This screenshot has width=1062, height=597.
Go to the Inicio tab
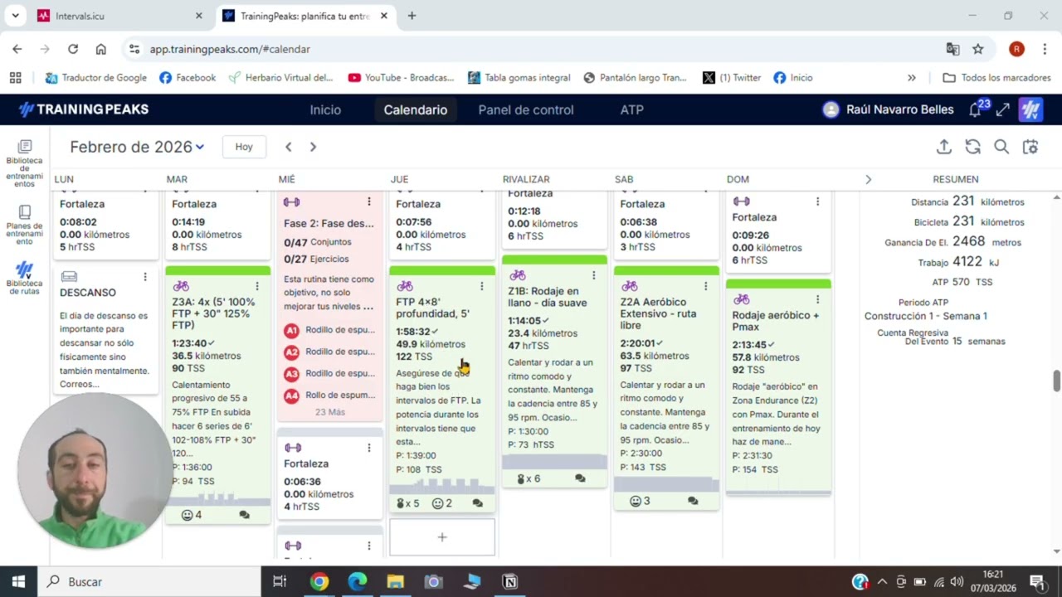pos(325,109)
